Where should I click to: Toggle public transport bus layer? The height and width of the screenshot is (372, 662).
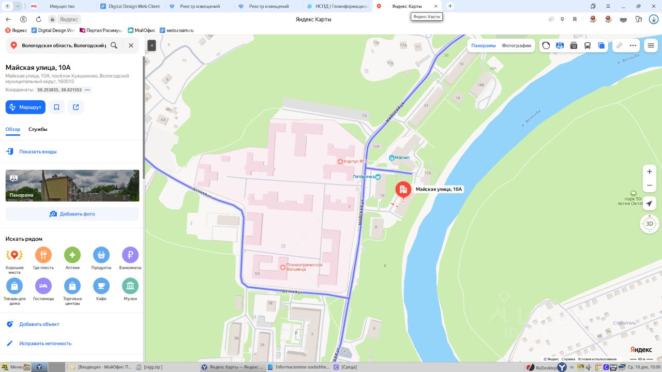[x=588, y=45]
